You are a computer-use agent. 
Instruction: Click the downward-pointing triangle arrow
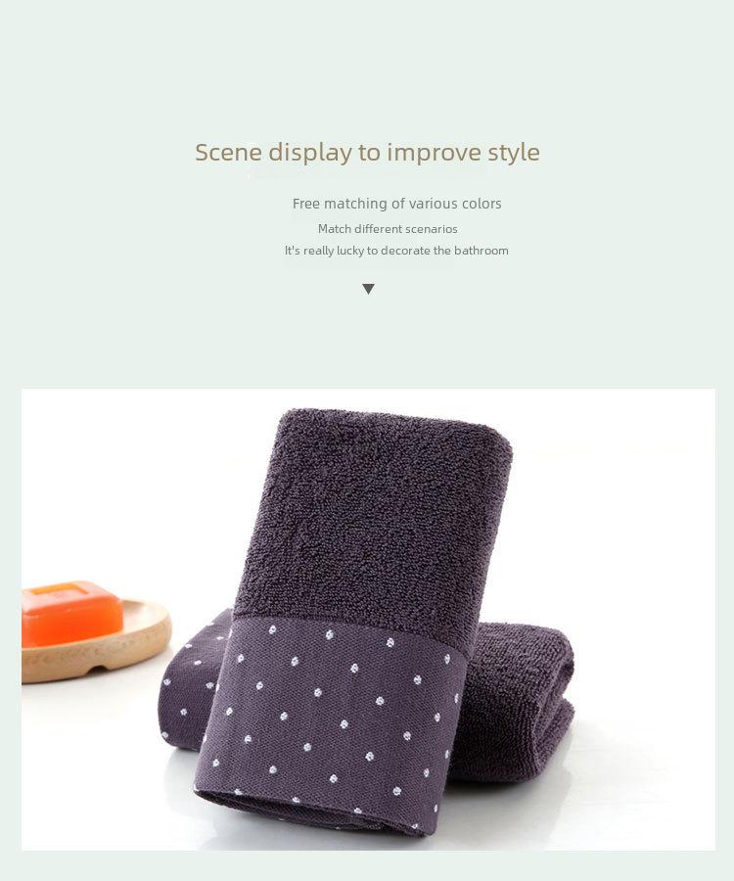point(368,289)
